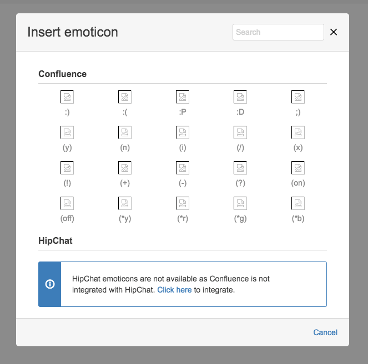Insert the (*y) yellow star emoticon

point(125,203)
